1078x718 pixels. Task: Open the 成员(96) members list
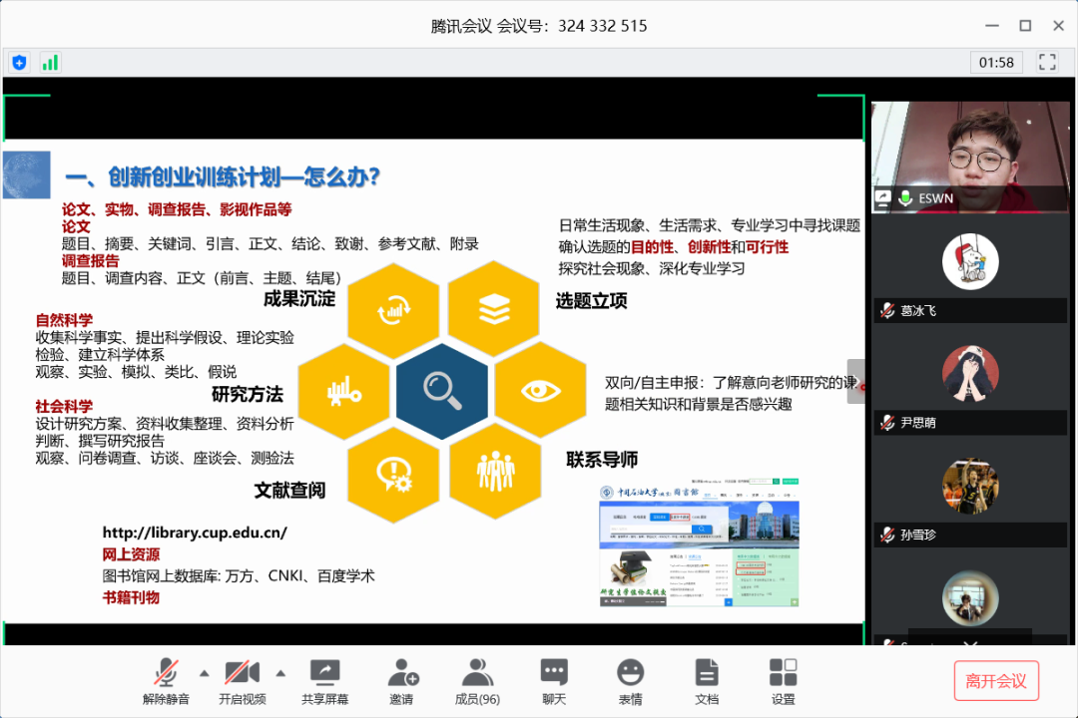pyautogui.click(x=477, y=681)
